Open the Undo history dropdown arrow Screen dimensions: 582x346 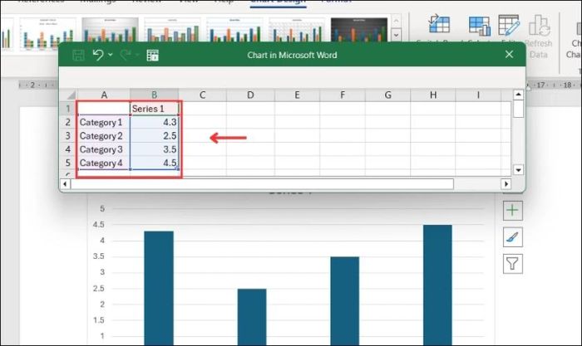click(x=111, y=55)
